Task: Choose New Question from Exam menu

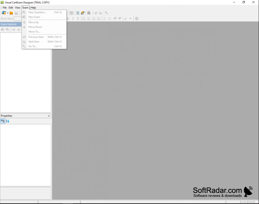Action: point(44,12)
